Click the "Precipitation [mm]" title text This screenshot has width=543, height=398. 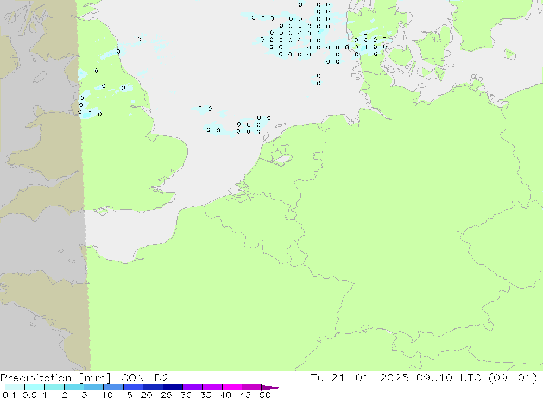tap(55, 378)
